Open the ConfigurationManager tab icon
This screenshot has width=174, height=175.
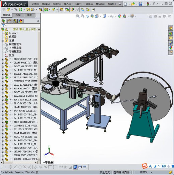click(15, 21)
